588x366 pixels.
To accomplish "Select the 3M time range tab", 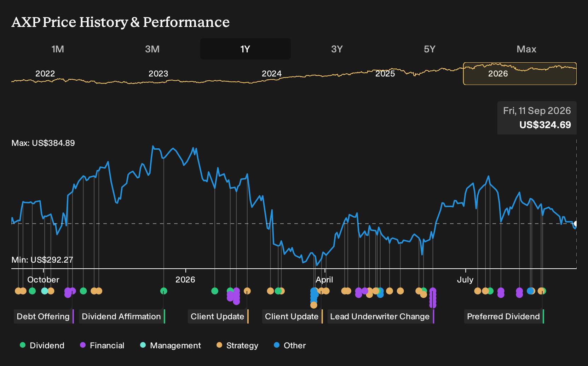I will (152, 49).
